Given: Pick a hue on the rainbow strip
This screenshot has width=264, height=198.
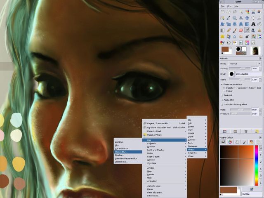Looking at the screenshot, I should (257, 165).
